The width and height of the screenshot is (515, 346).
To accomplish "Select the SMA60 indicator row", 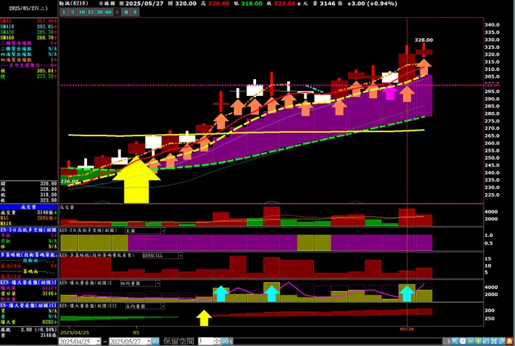I will tap(29, 38).
